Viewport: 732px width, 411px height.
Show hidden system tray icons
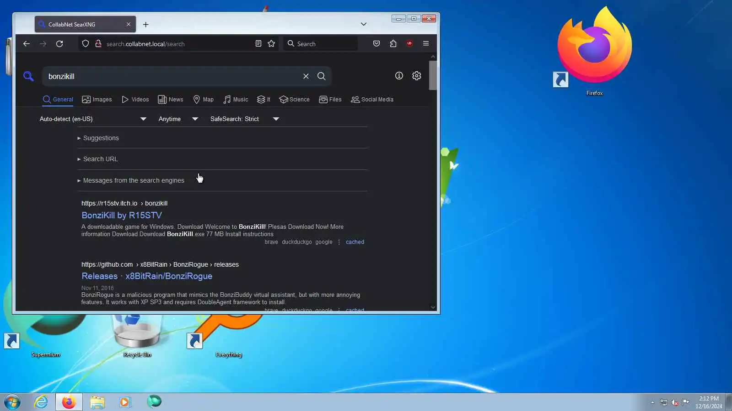coord(652,402)
